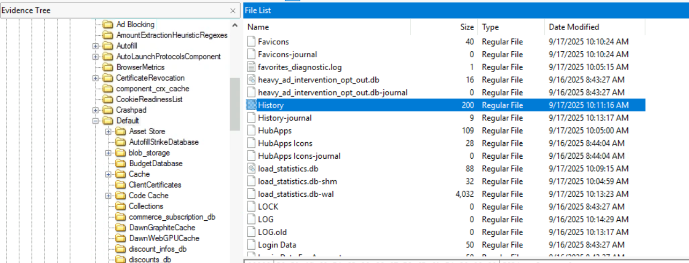
Task: Select the discount_infos_db folder in tree
Action: click(x=158, y=249)
